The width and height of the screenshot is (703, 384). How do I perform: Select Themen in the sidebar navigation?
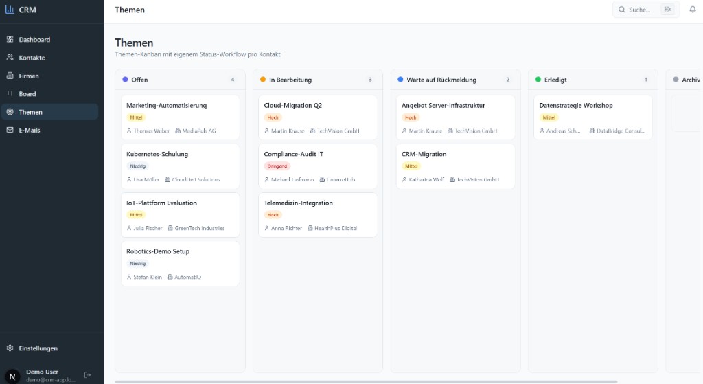tap(30, 112)
